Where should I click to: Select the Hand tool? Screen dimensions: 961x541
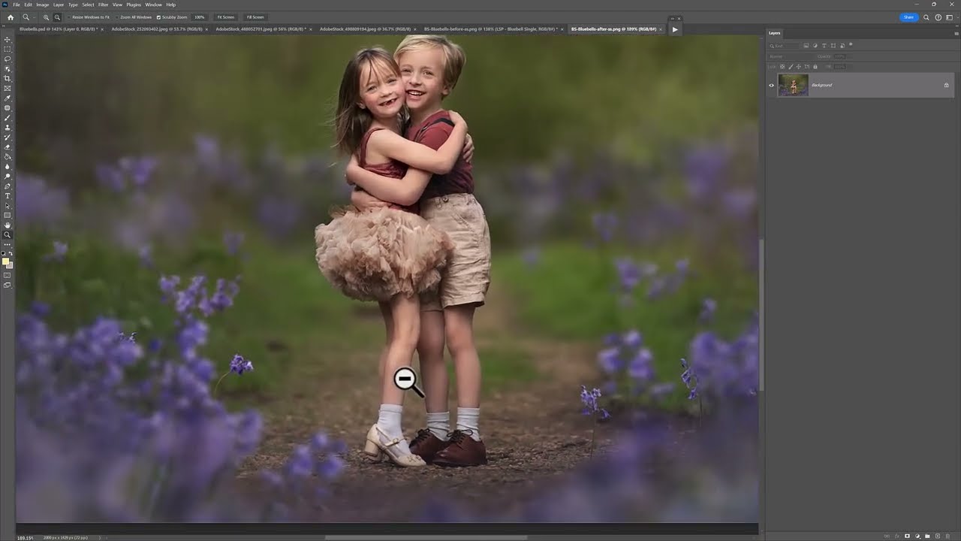tap(8, 225)
